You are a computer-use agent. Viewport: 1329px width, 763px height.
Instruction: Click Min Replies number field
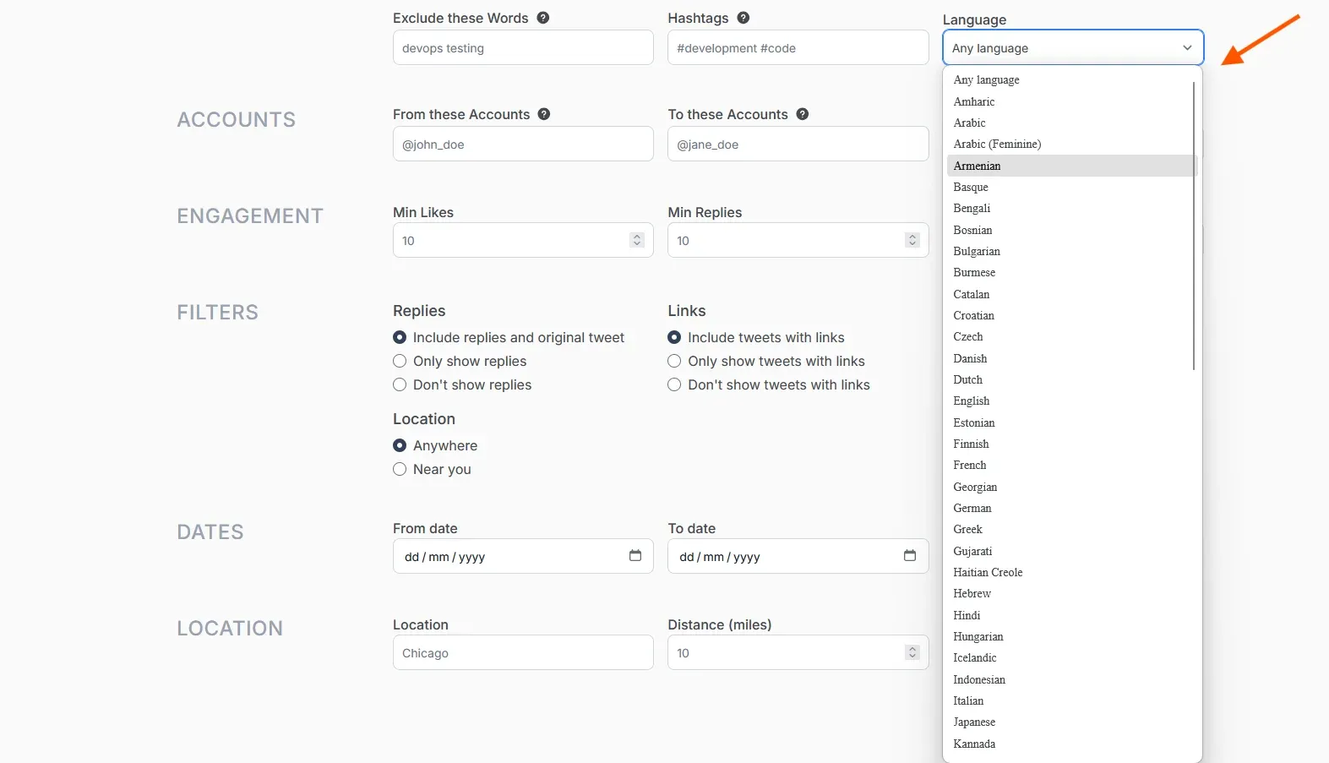[798, 240]
